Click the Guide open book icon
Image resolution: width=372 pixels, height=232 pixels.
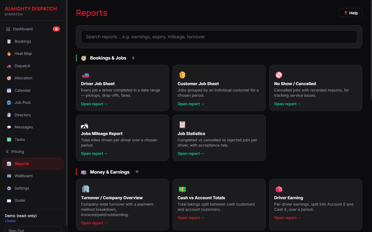coord(9,201)
